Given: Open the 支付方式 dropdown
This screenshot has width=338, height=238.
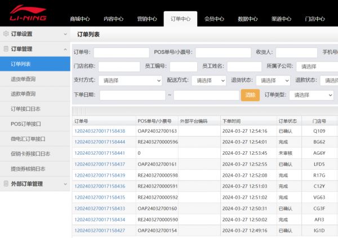Looking at the screenshot, I should pyautogui.click(x=131, y=80).
